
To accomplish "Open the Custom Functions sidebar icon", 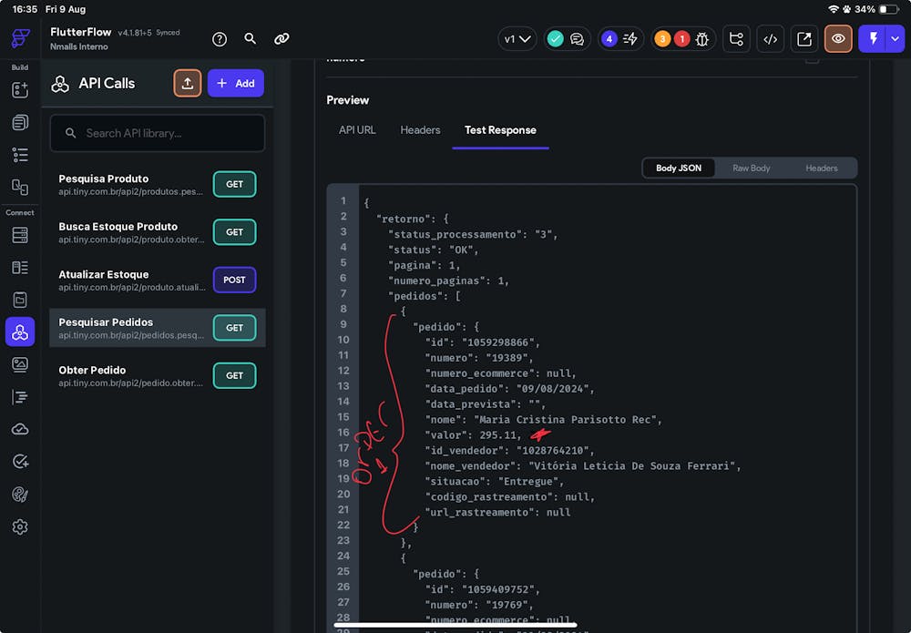I will pyautogui.click(x=20, y=397).
